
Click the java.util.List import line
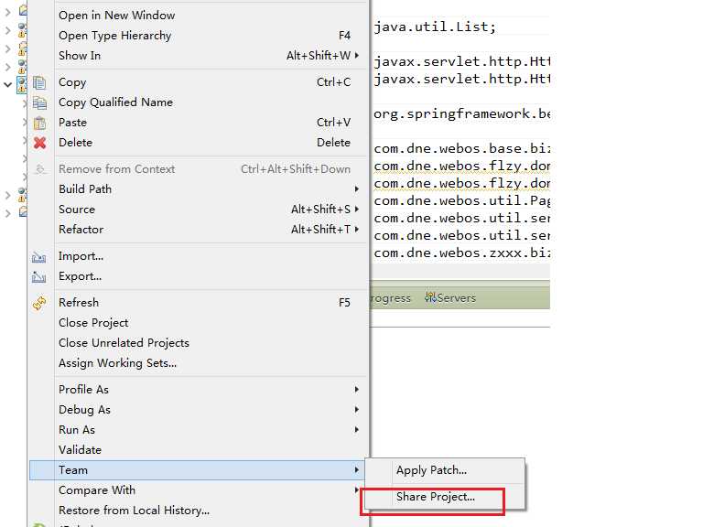coord(435,27)
